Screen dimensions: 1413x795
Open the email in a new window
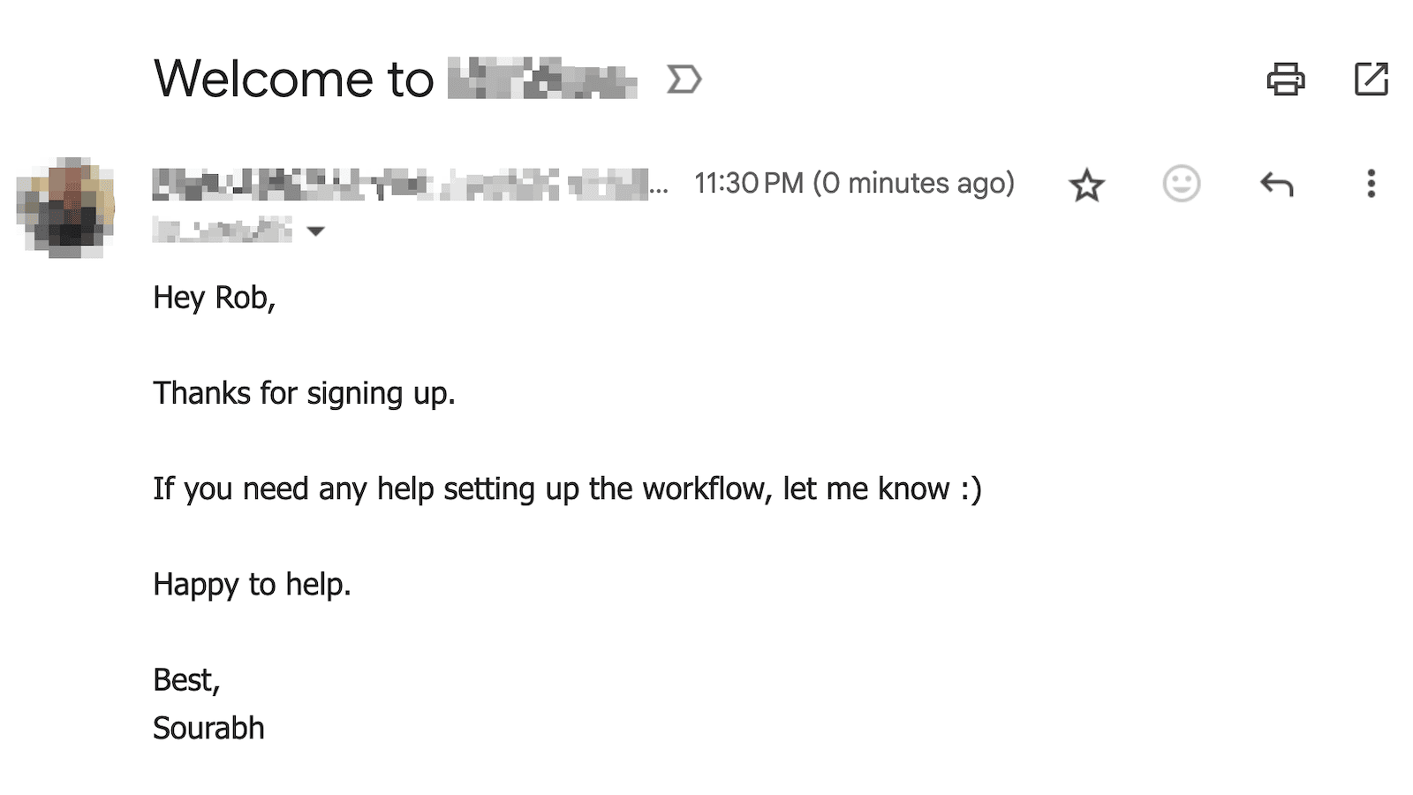(1371, 79)
